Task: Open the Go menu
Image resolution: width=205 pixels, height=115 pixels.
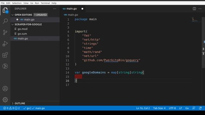Action: [32, 3]
